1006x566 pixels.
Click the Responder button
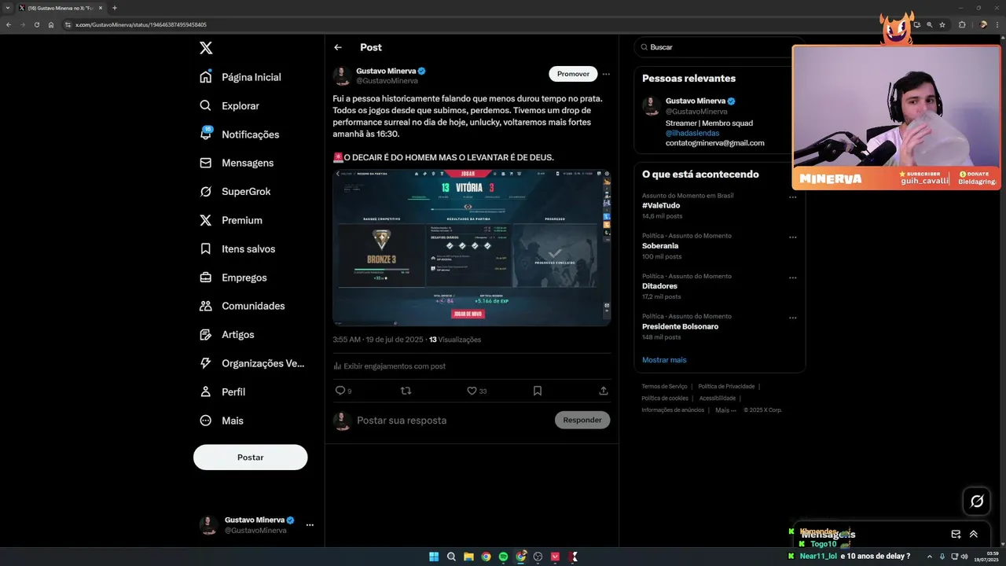pos(582,420)
